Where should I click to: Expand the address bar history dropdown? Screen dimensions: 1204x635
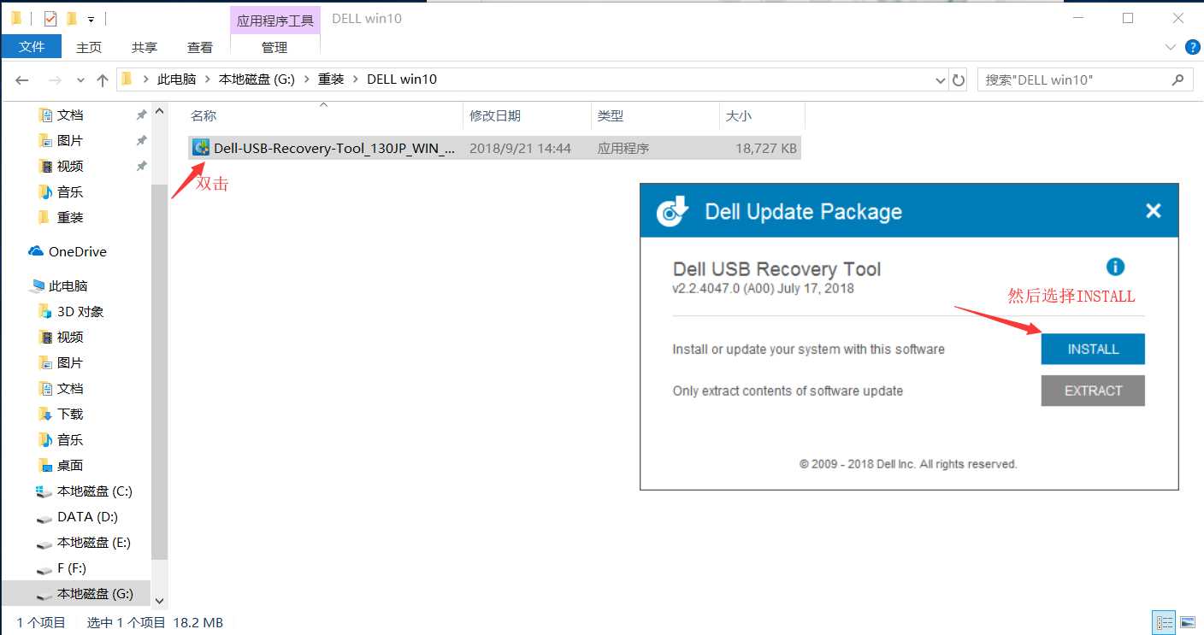[941, 80]
